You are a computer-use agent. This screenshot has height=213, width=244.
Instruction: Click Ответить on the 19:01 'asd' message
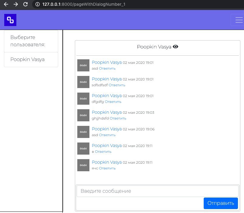point(107,68)
